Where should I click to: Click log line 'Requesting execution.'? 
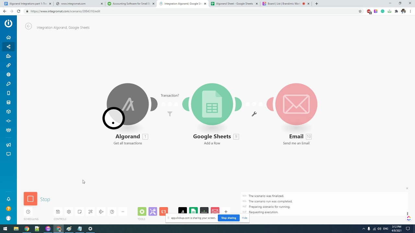263,212
